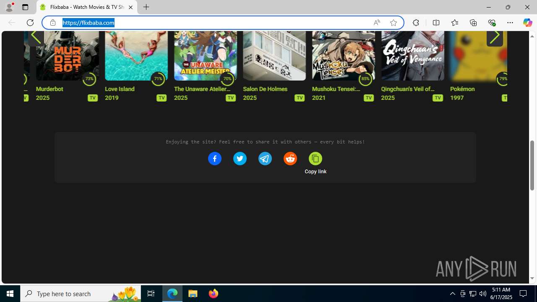
Task: Open the user profile icon
Action: point(9,7)
